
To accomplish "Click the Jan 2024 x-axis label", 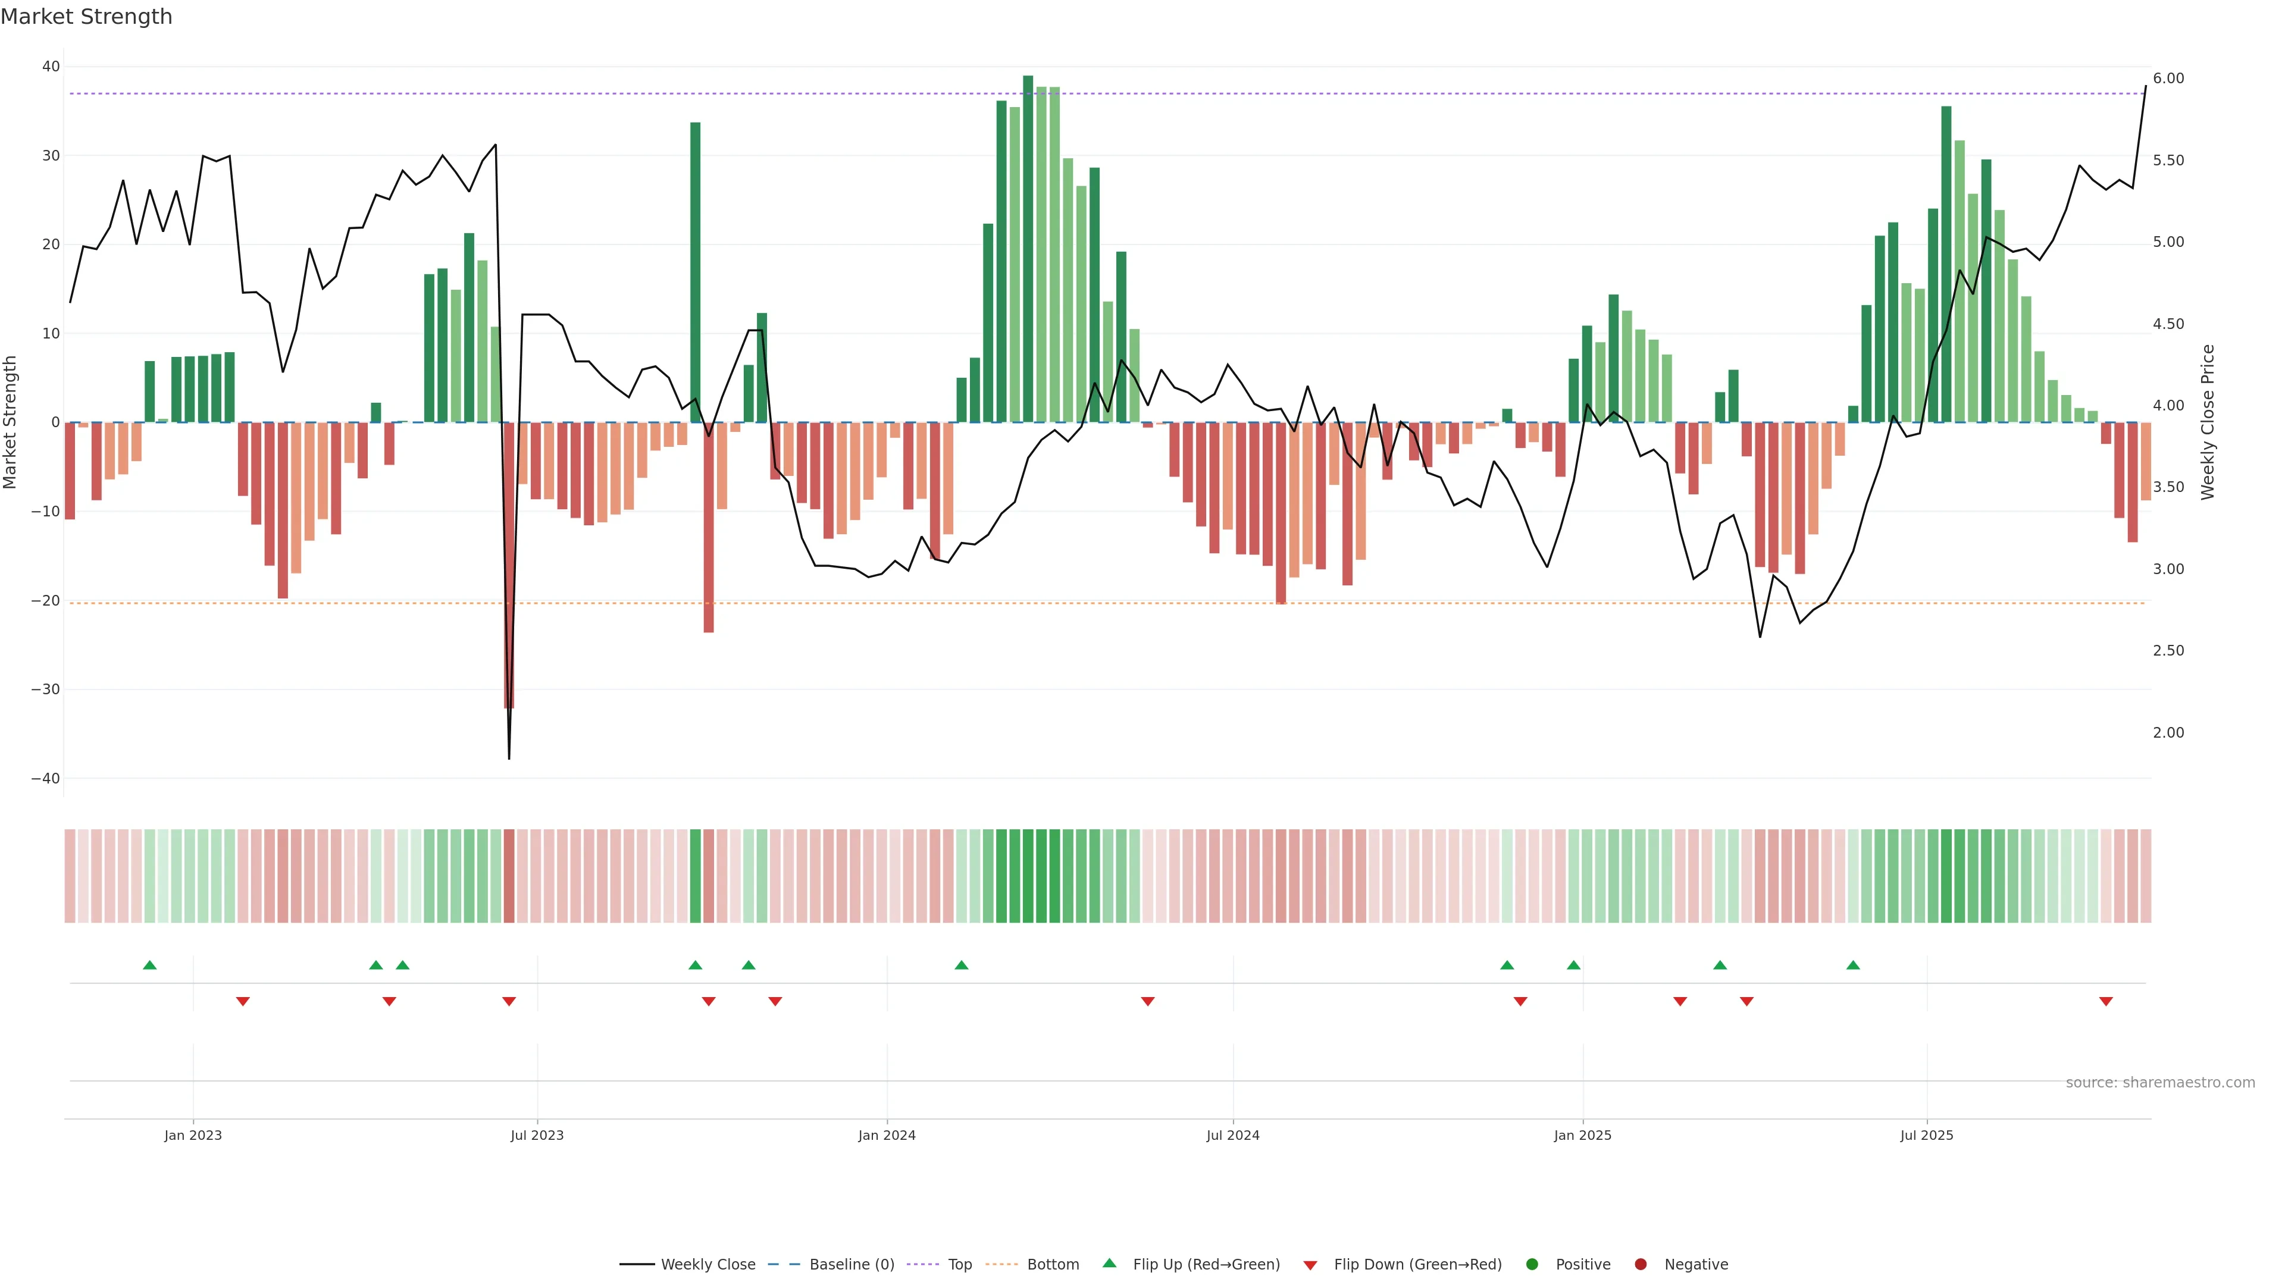I will (886, 1135).
